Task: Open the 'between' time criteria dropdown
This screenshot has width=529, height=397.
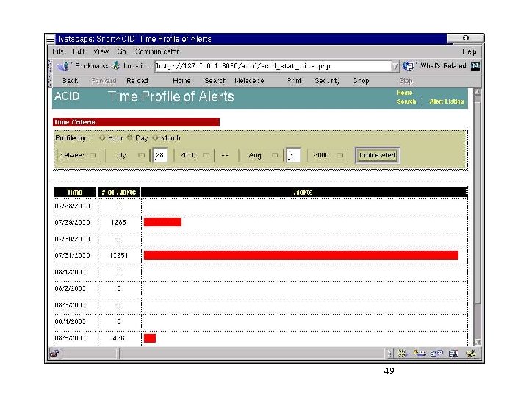Action: [79, 155]
